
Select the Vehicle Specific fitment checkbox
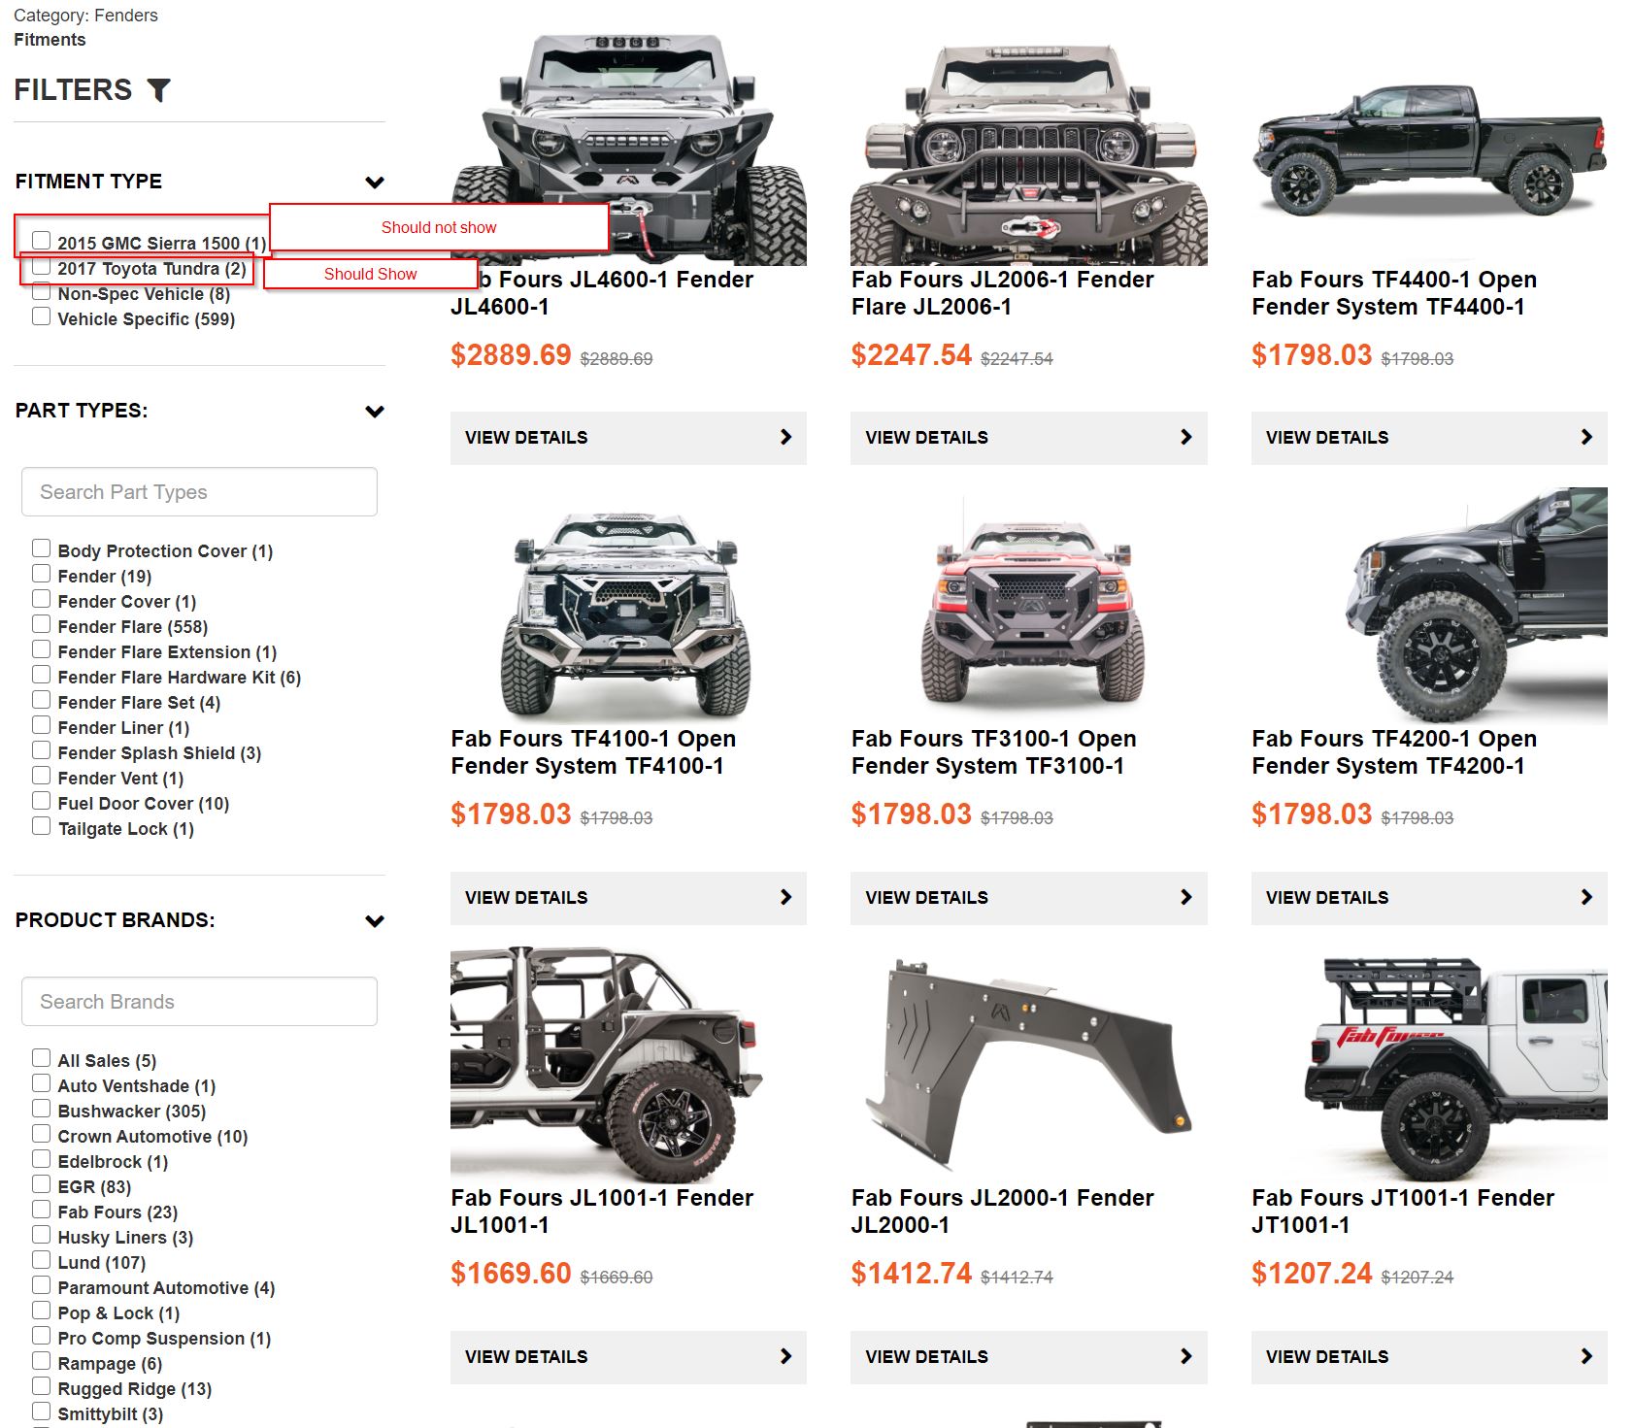coord(41,316)
